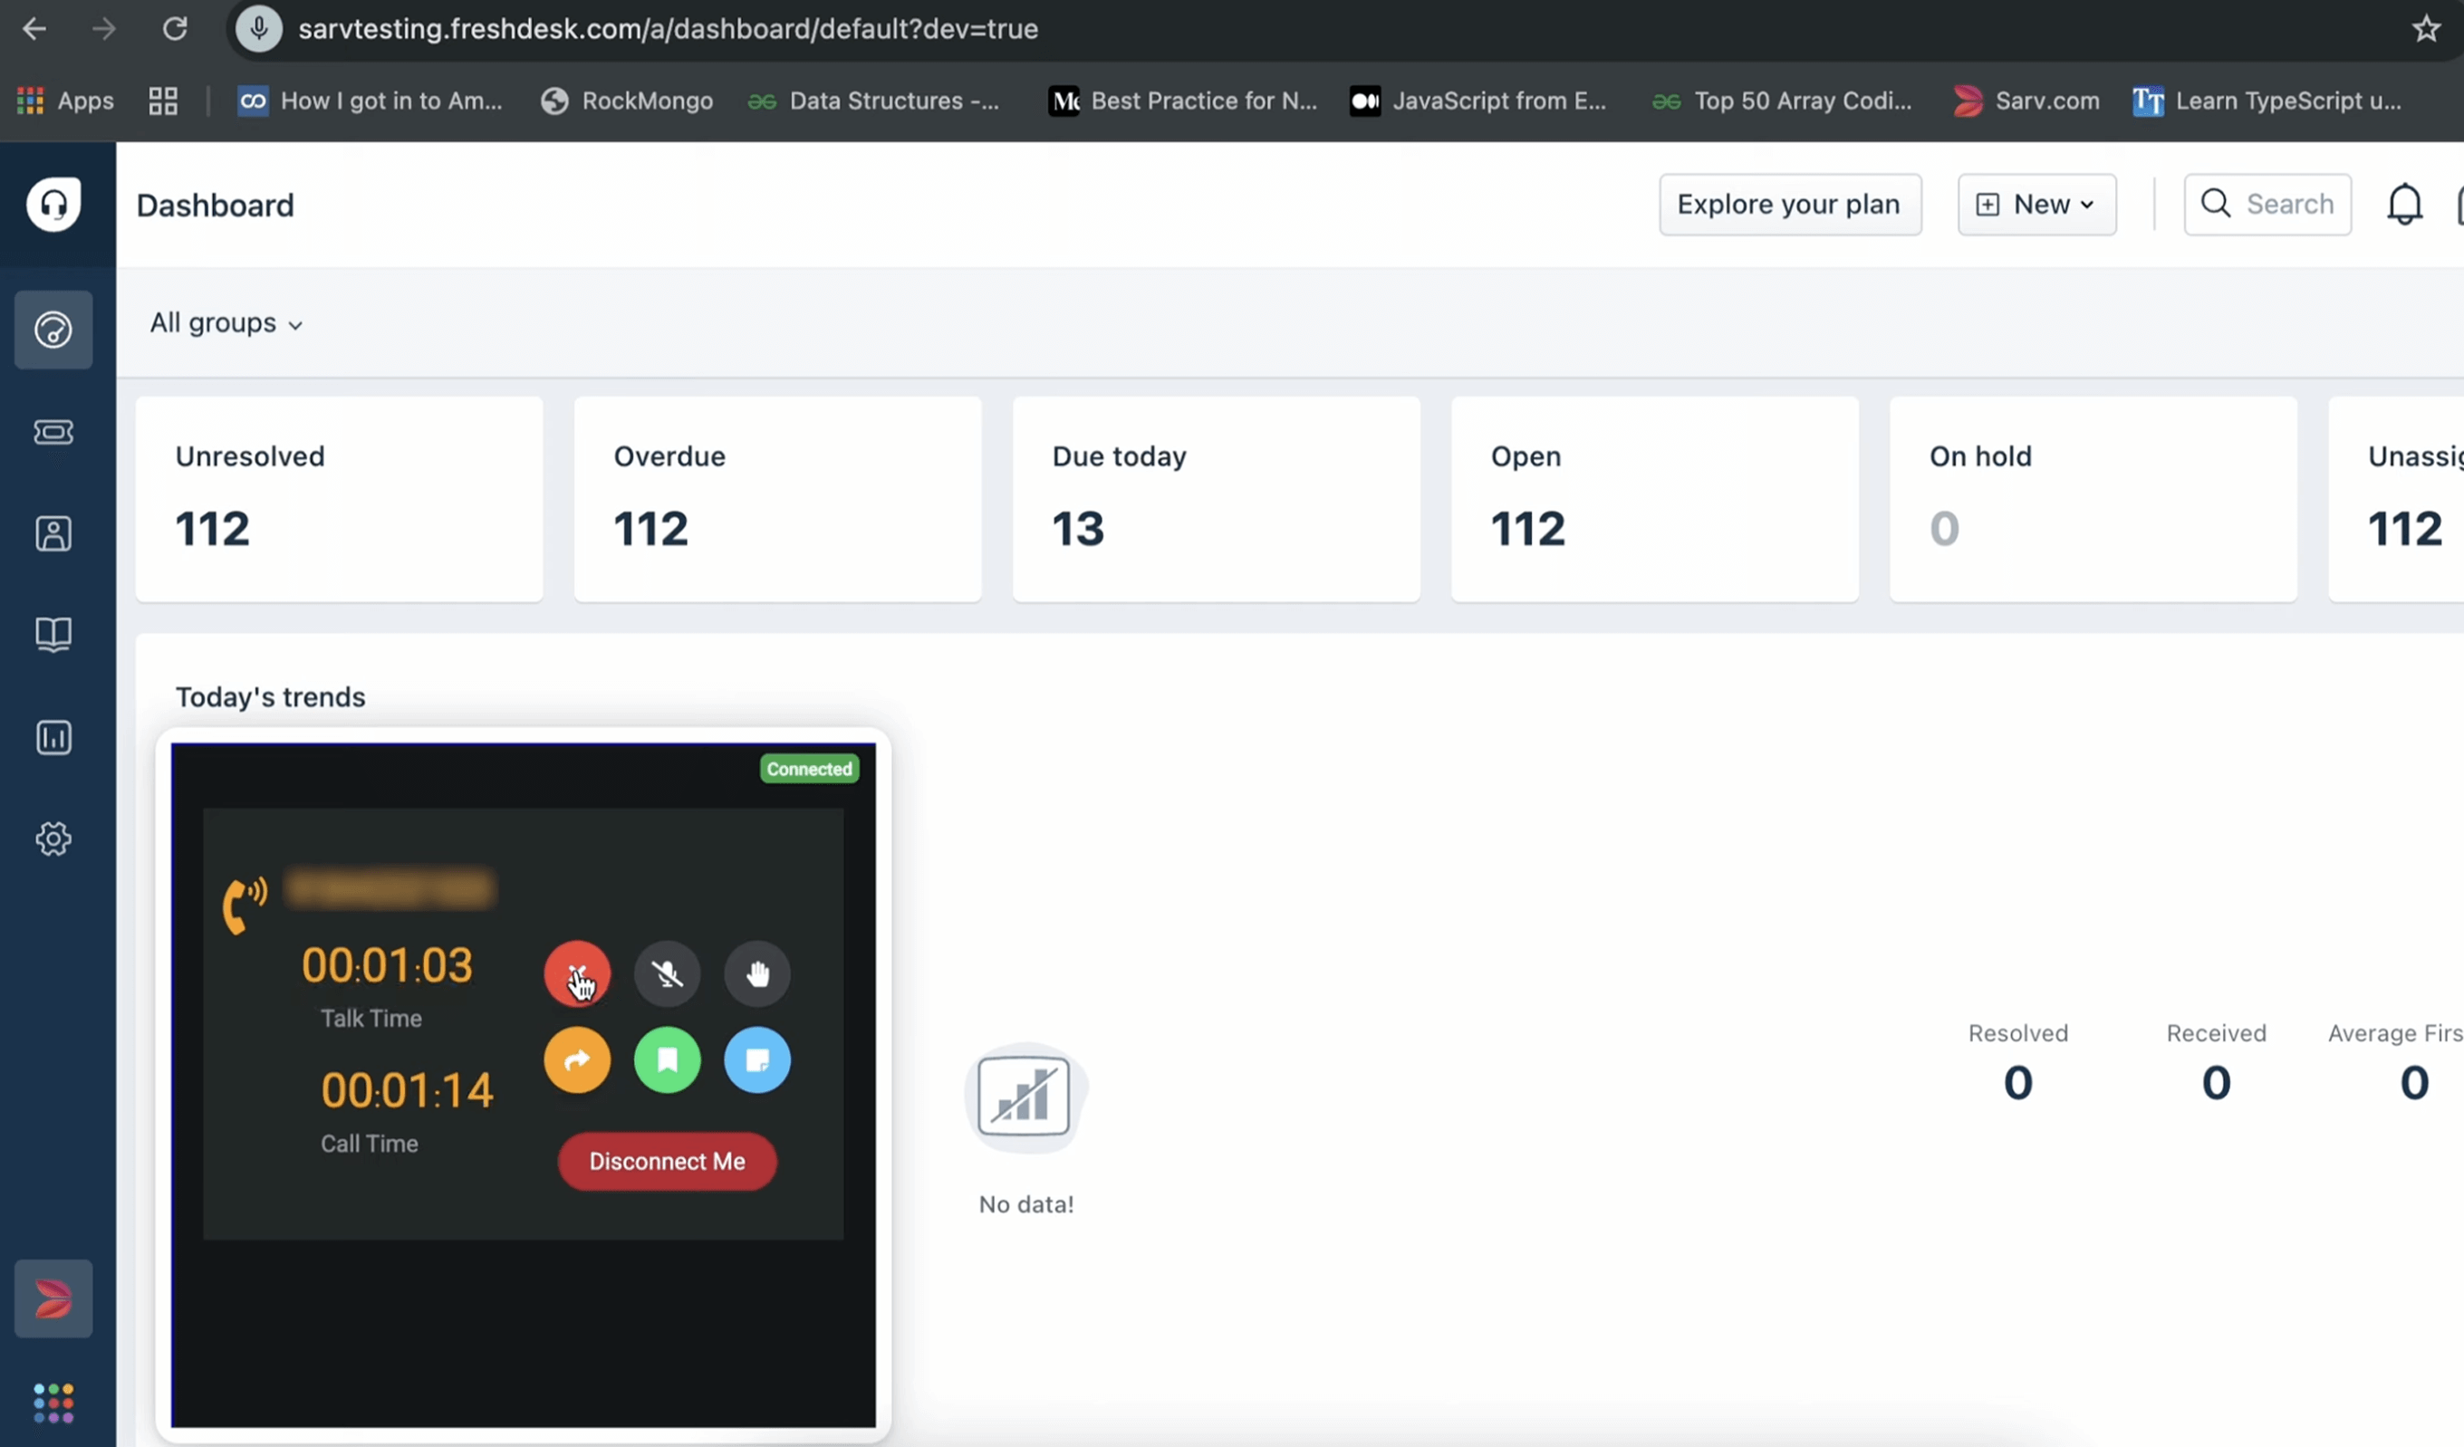Open the Admin settings gear in sidebar

tap(53, 838)
